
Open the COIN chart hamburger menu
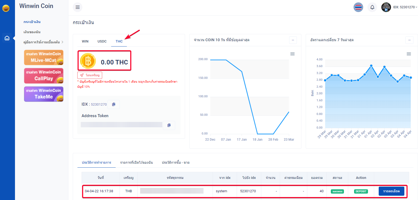(292, 54)
